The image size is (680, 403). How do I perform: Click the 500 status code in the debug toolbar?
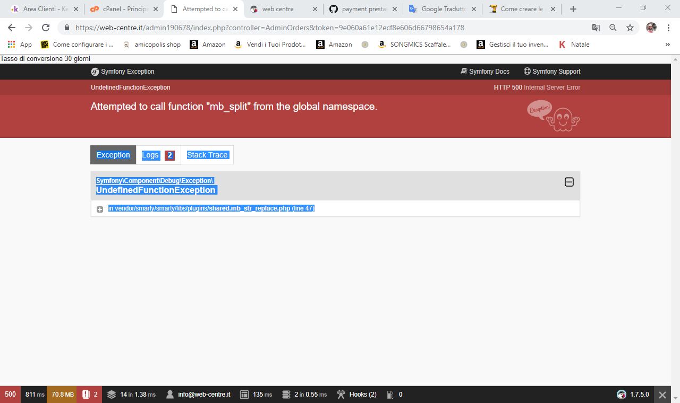click(x=10, y=395)
